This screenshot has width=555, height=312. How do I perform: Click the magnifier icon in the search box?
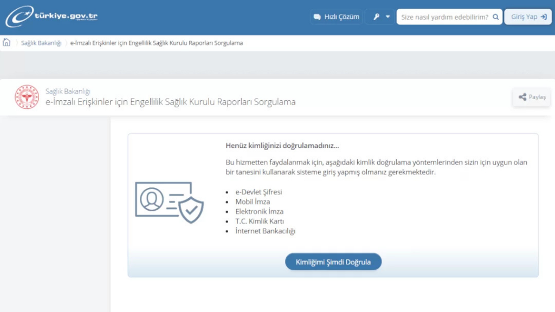click(x=495, y=16)
